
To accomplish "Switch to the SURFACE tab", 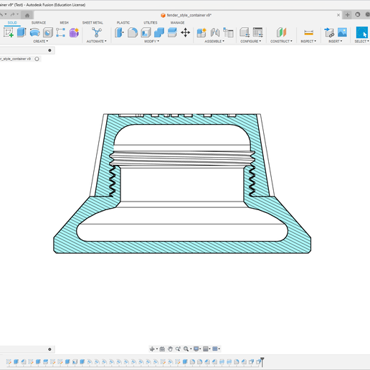I will pos(39,23).
